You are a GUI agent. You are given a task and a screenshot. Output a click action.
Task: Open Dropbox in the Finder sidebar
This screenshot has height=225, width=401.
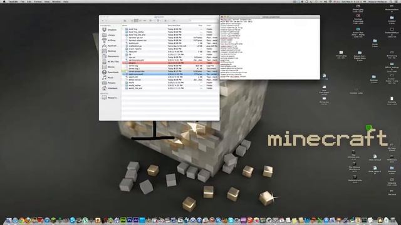pyautogui.click(x=110, y=29)
